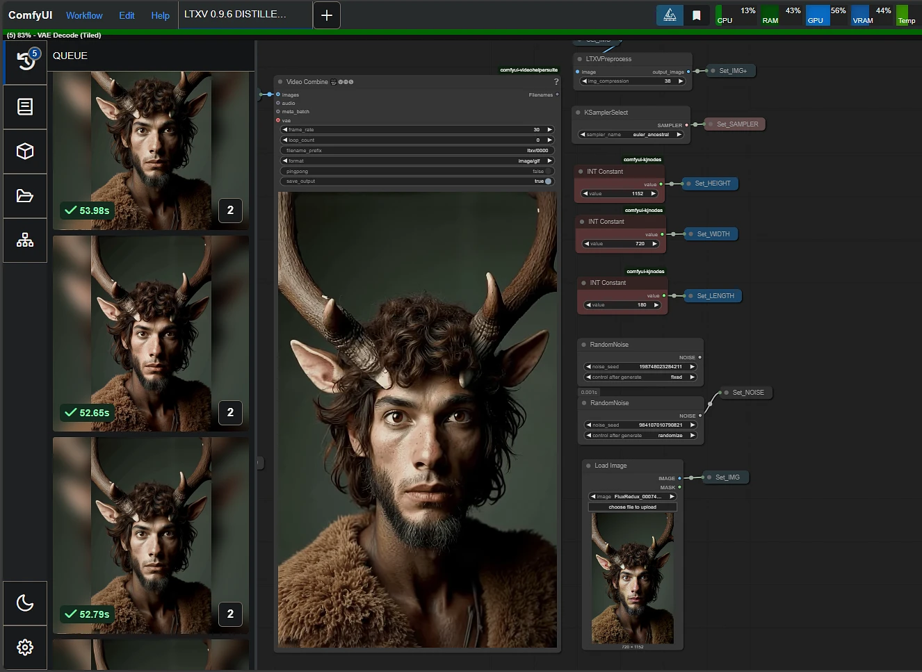This screenshot has width=922, height=672.
Task: Decrease the 720 INT Constant value arrow
Action: click(x=588, y=244)
